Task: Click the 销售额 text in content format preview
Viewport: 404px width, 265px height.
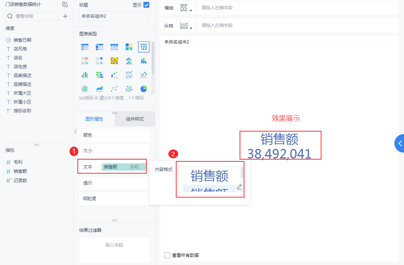Action: (x=209, y=176)
